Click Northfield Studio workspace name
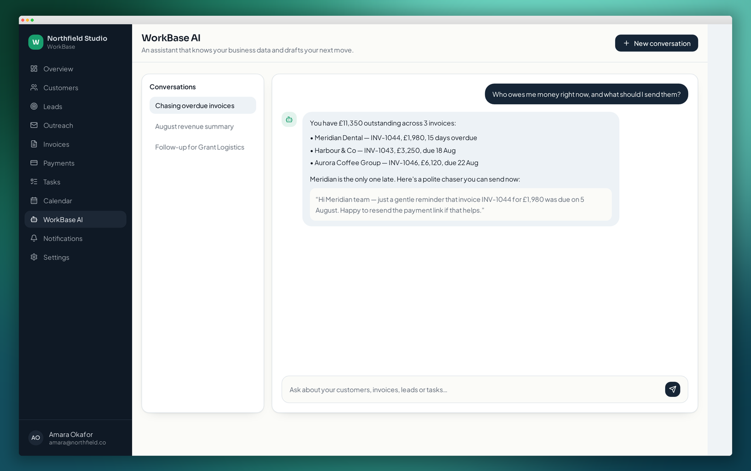The width and height of the screenshot is (751, 471). tap(77, 38)
